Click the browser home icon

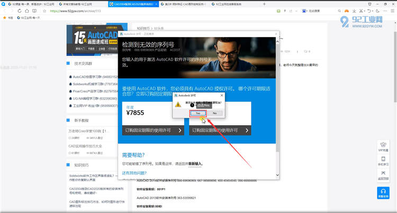(x=27, y=11)
